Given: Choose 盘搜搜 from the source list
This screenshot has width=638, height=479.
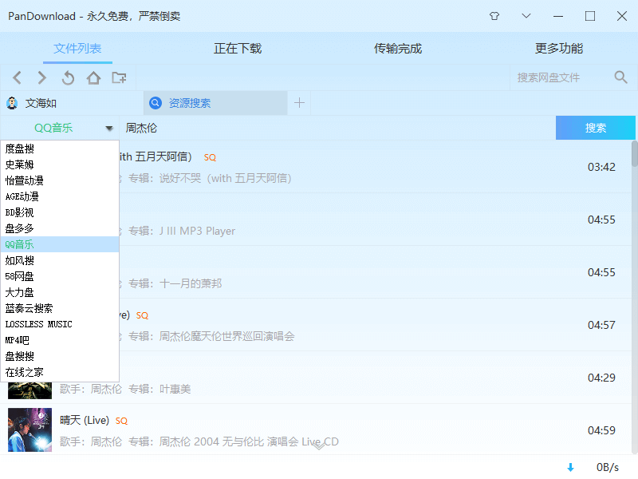Looking at the screenshot, I should coord(60,356).
